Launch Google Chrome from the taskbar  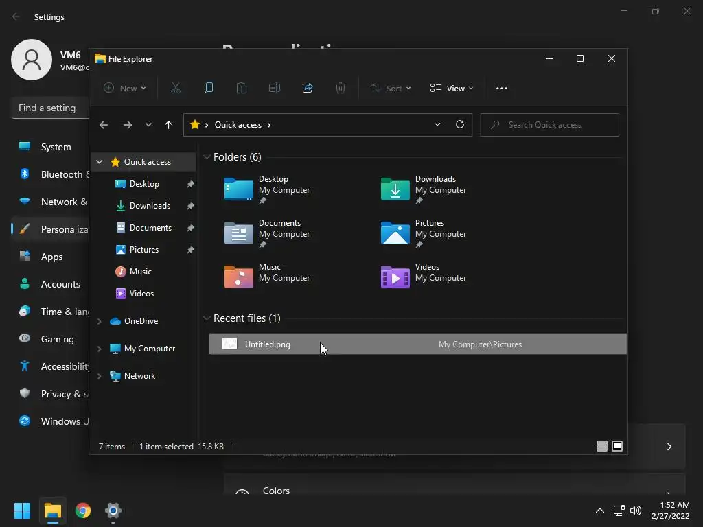tap(83, 511)
